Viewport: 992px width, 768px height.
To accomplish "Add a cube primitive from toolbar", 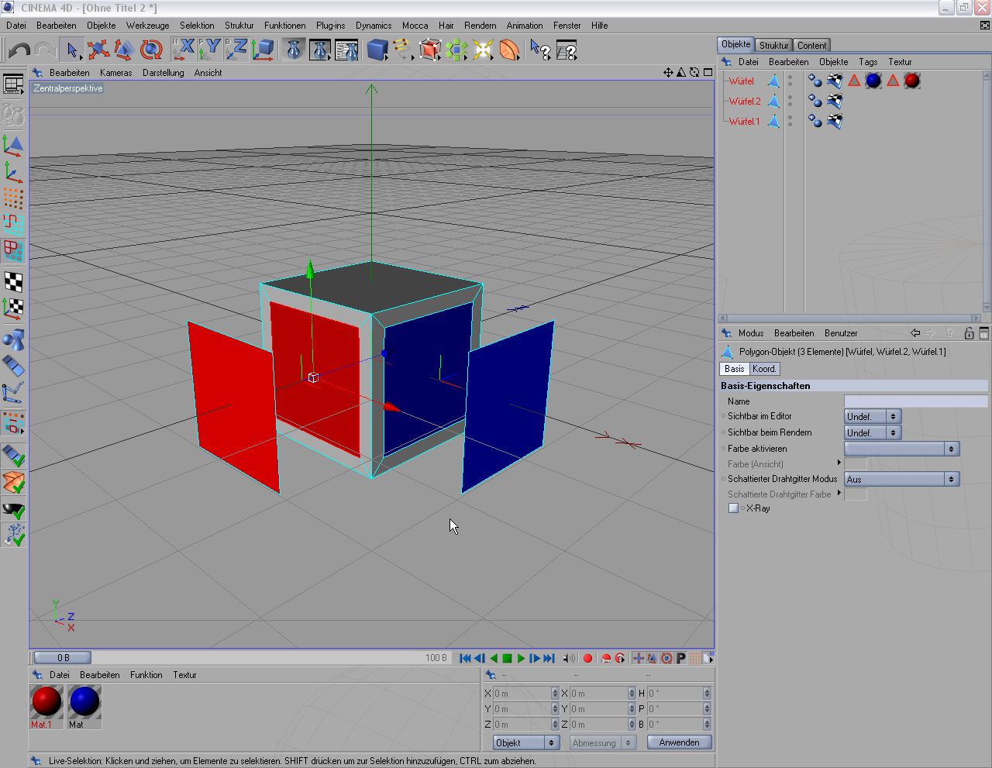I will click(377, 50).
